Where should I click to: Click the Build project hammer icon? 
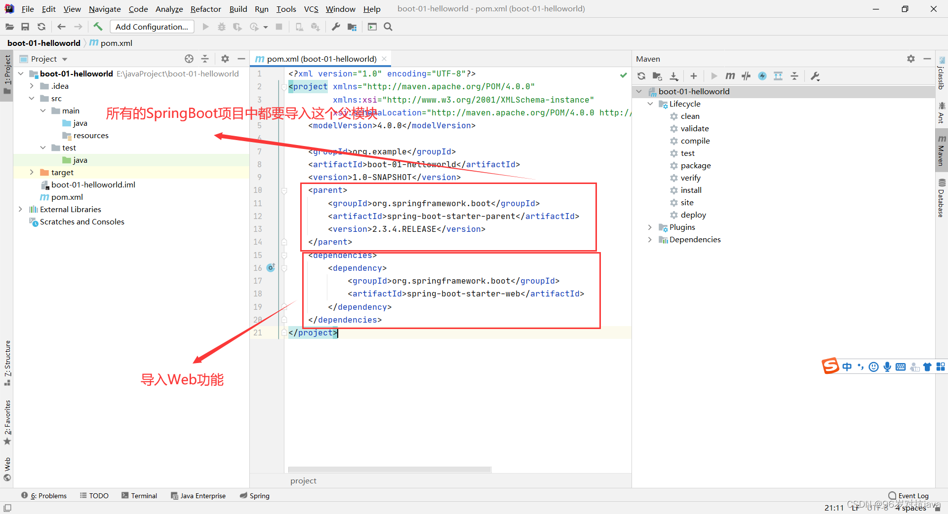tap(98, 27)
